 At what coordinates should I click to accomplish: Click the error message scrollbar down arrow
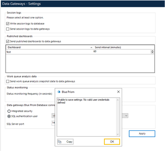click(118, 135)
